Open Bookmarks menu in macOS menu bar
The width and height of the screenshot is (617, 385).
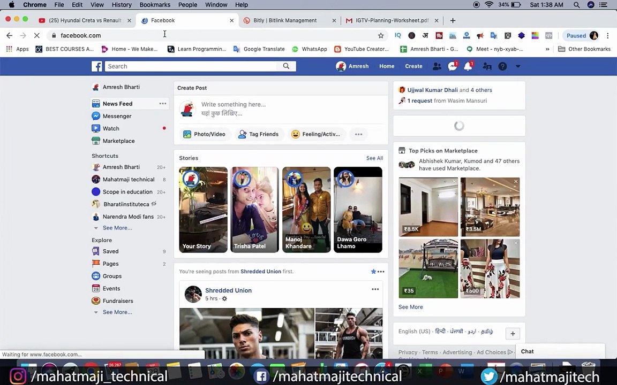tap(155, 5)
